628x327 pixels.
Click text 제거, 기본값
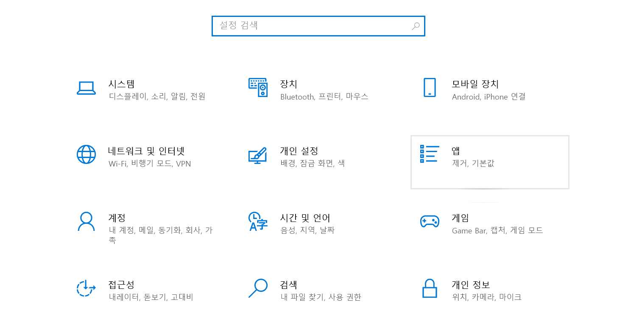point(473,163)
